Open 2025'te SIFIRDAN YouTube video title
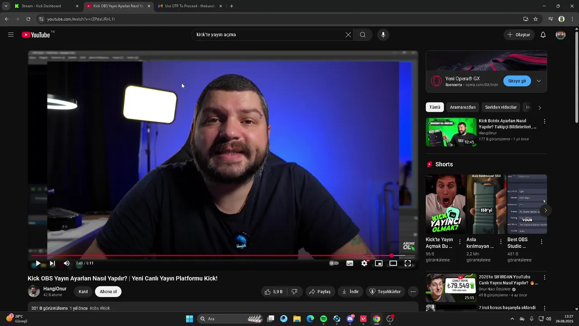 508,280
